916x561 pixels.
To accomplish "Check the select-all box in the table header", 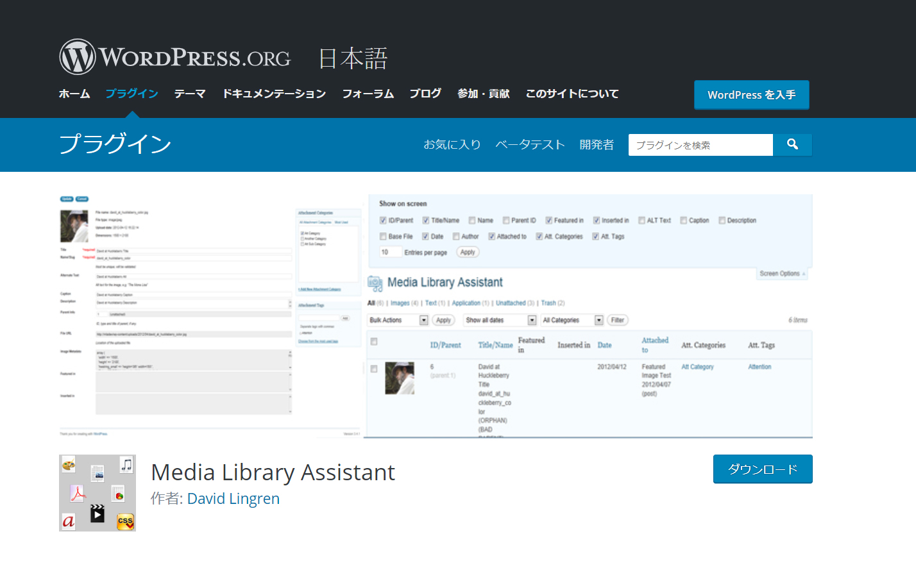I will 374,342.
